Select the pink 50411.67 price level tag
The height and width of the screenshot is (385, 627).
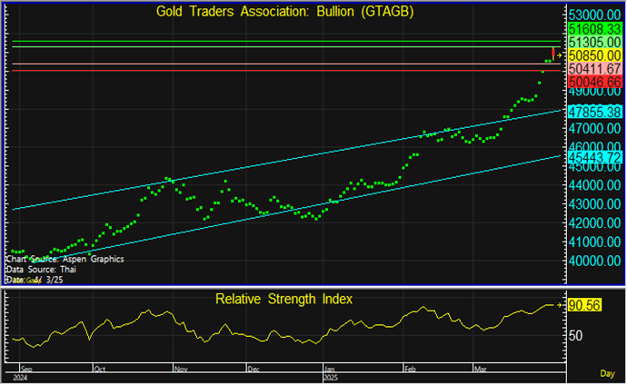pyautogui.click(x=593, y=68)
